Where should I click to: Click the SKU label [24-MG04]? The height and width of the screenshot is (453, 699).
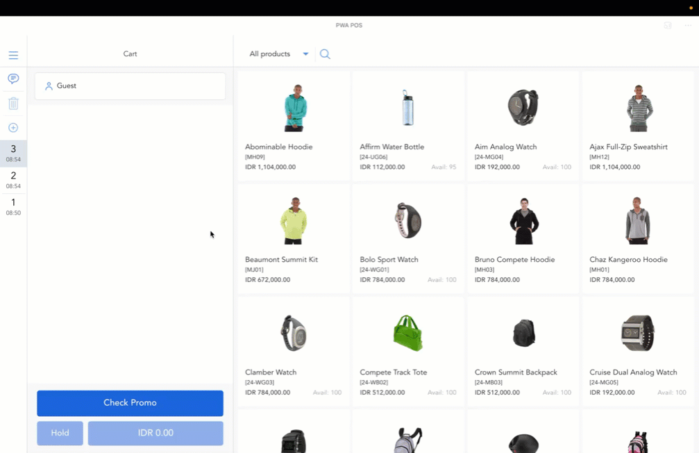[489, 157]
